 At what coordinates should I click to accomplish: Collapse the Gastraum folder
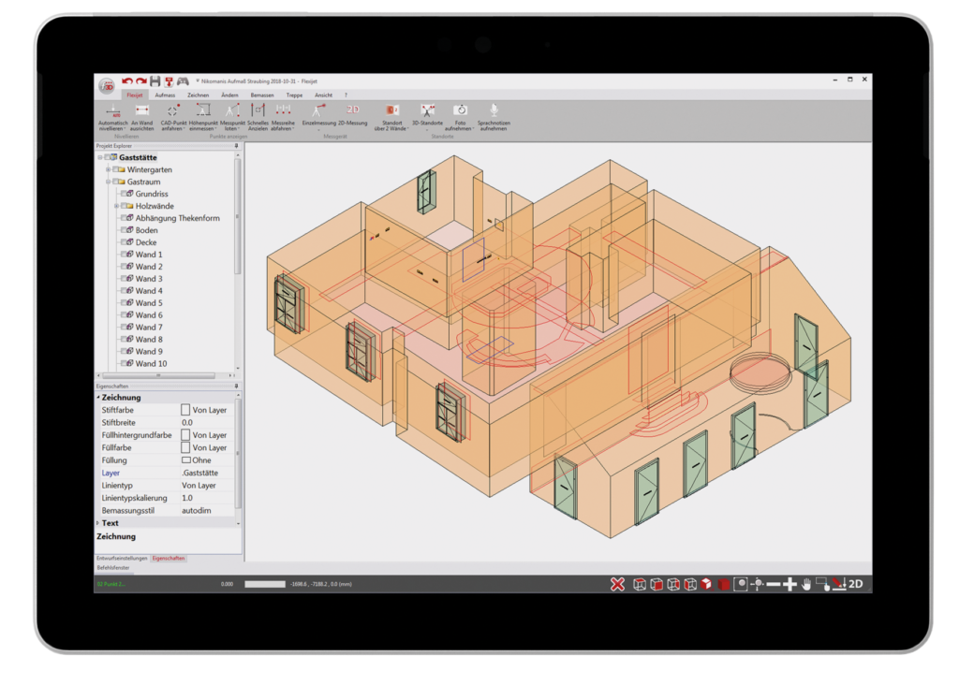coord(109,182)
